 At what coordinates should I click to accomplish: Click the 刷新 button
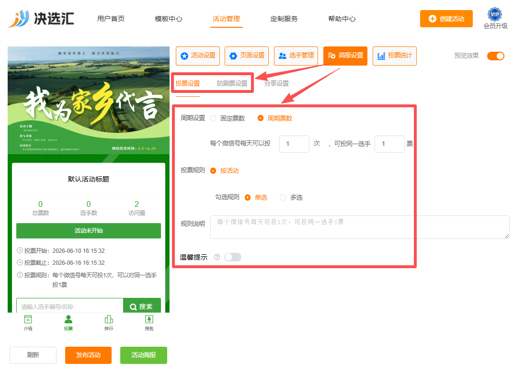tap(33, 355)
